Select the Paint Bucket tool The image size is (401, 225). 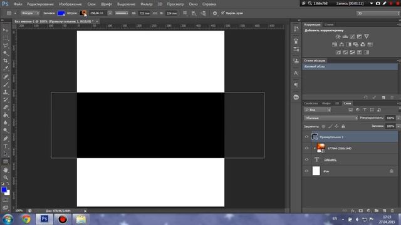click(x=6, y=115)
